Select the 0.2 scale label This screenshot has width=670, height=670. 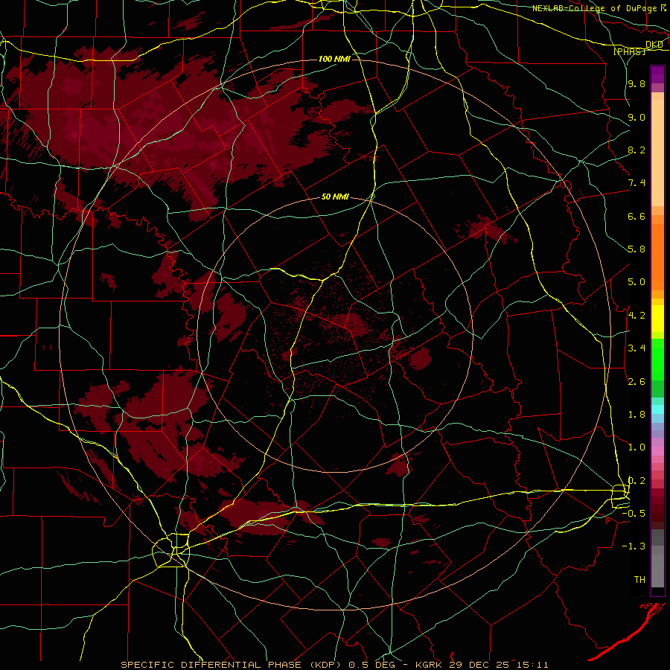point(636,481)
